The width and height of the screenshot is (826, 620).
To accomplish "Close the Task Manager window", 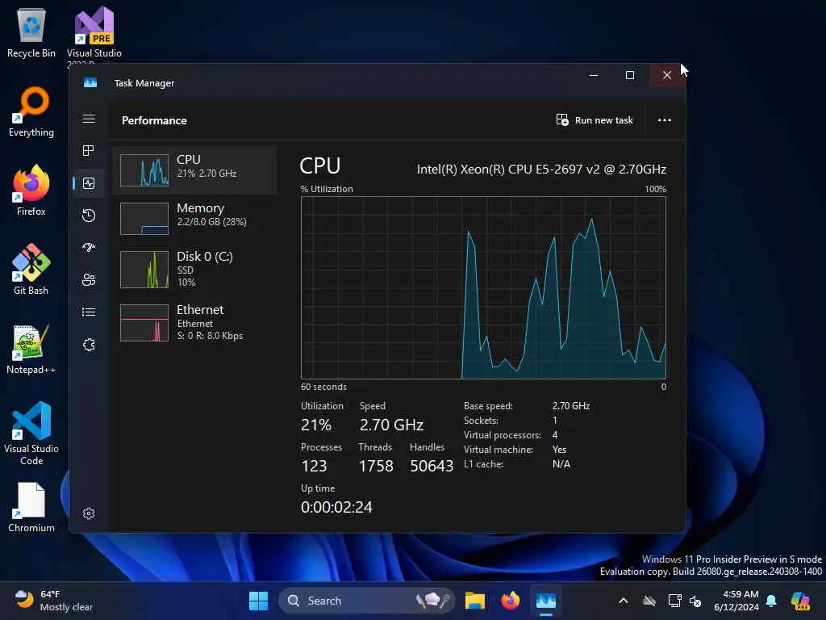I will 667,75.
